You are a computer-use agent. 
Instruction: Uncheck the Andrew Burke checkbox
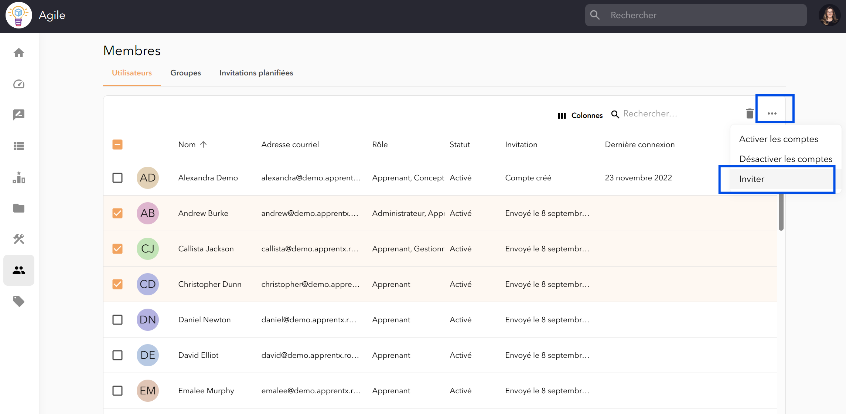(x=117, y=213)
